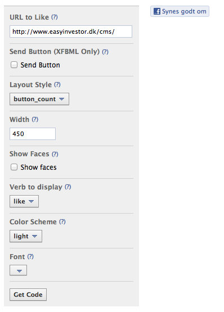The image size is (224, 312).
Task: Click the Get Code button
Action: 28,295
